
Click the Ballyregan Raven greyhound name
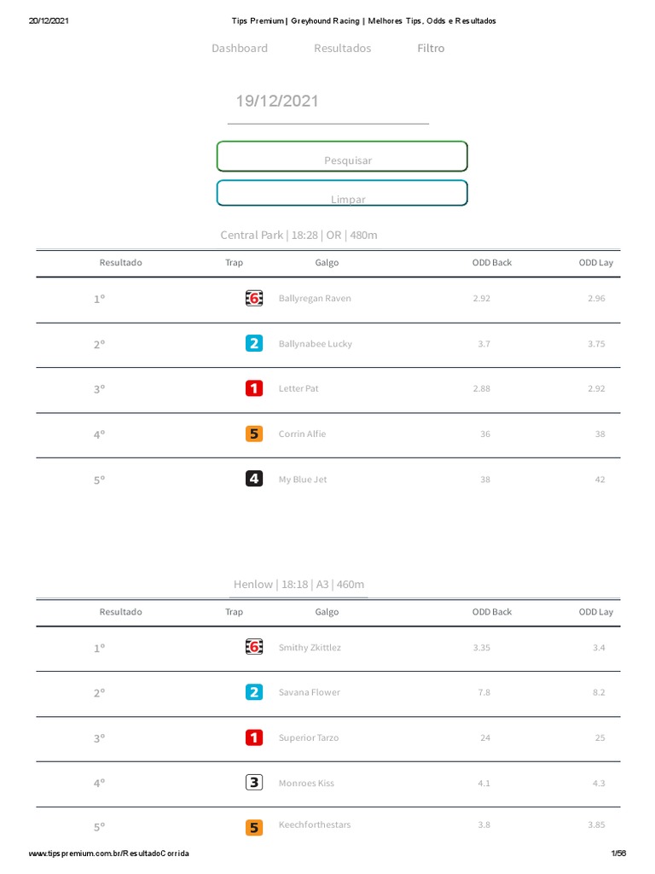315,299
